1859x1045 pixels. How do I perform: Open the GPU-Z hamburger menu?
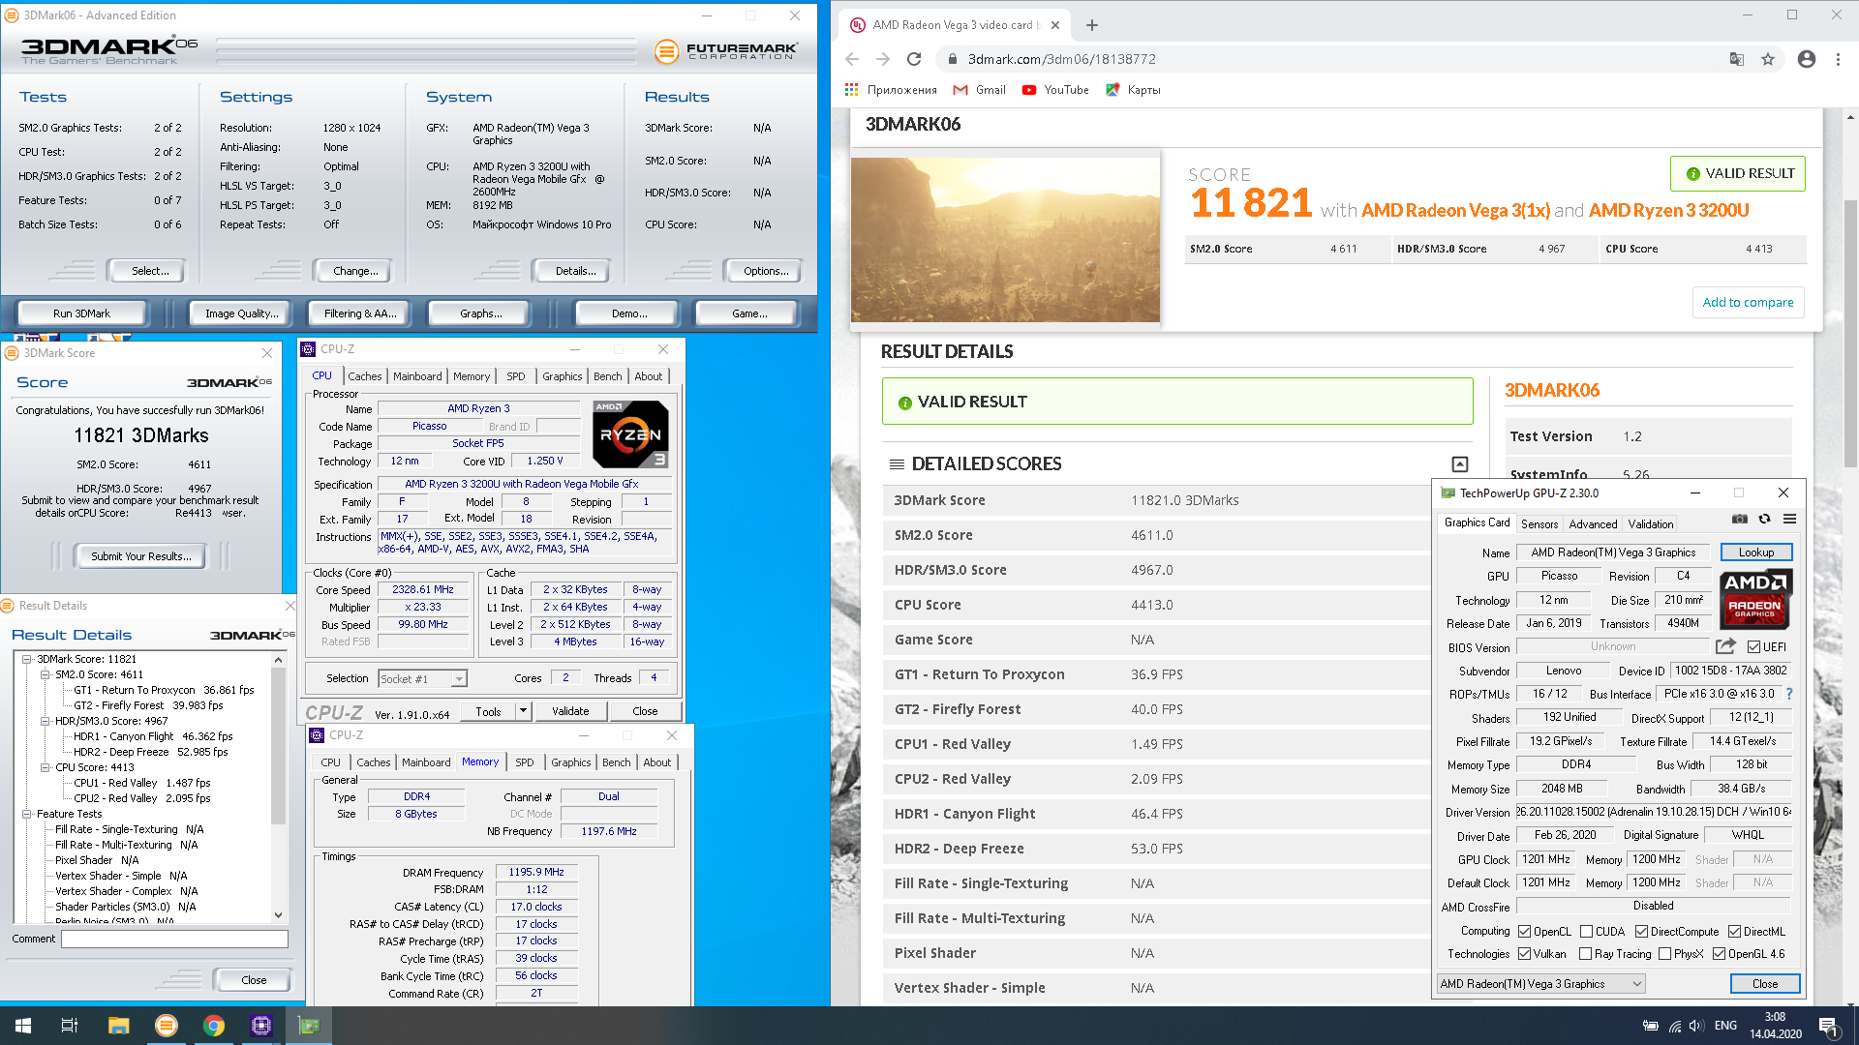[1789, 520]
